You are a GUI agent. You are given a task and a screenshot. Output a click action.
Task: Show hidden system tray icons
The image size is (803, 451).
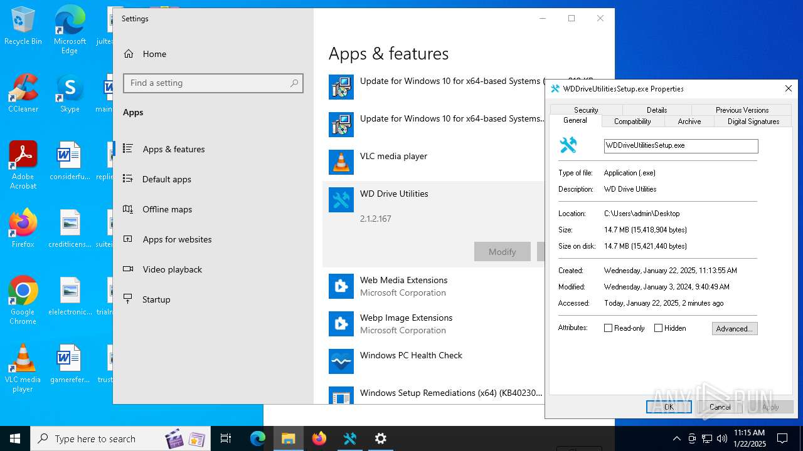point(676,438)
